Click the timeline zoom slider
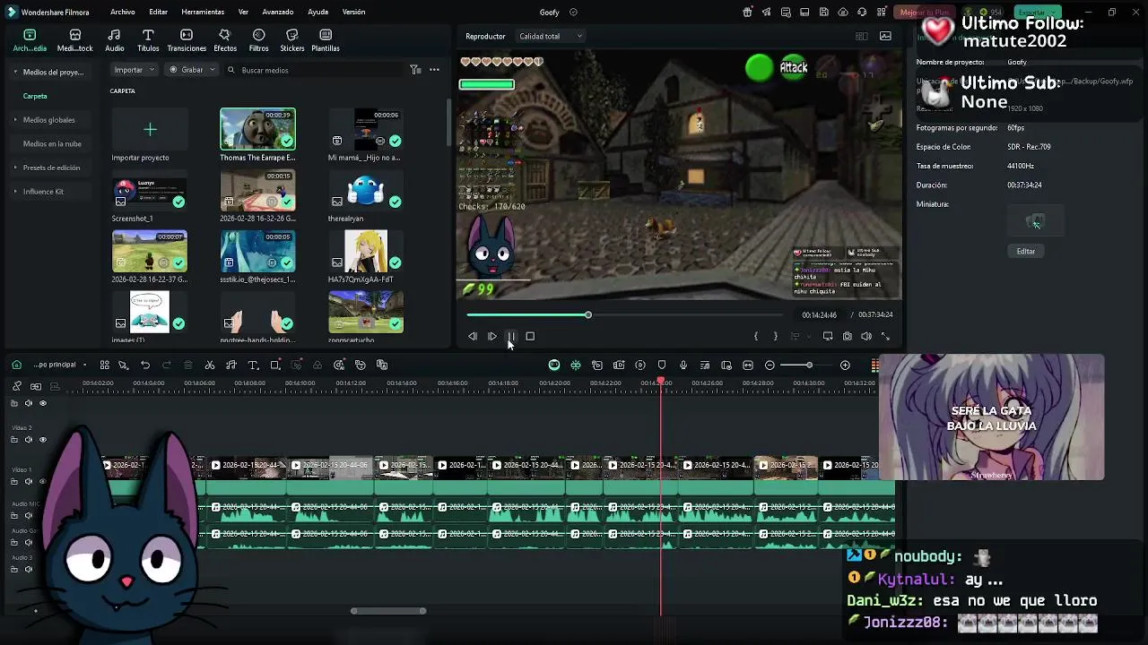The image size is (1148, 645). click(808, 365)
